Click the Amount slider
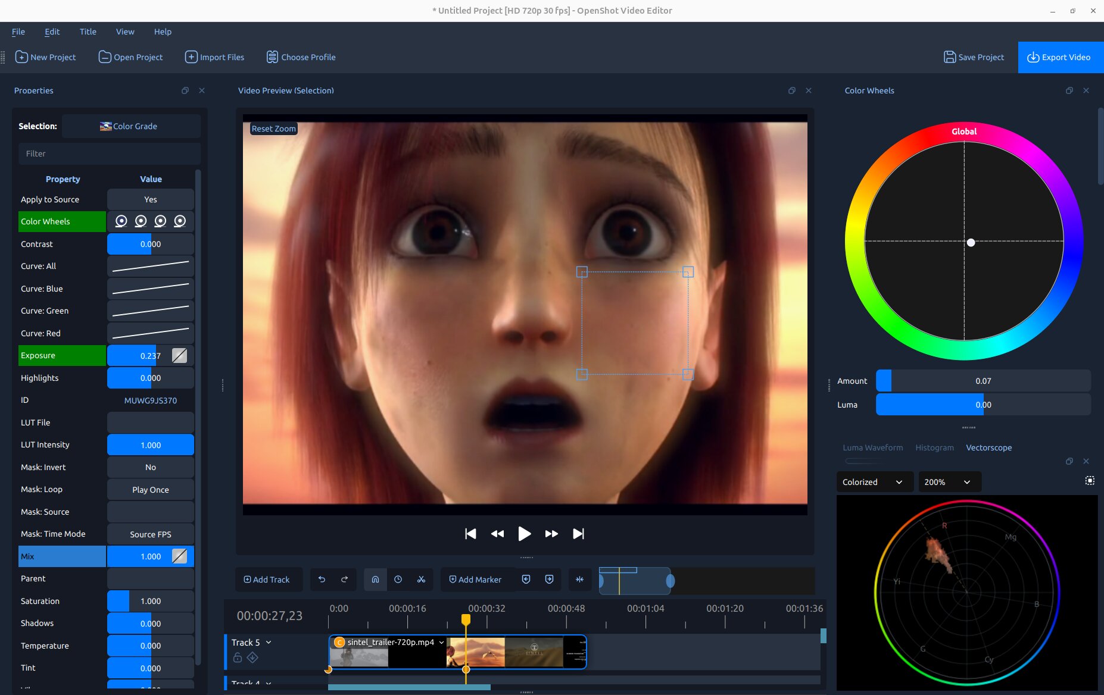1104x695 pixels. click(983, 381)
